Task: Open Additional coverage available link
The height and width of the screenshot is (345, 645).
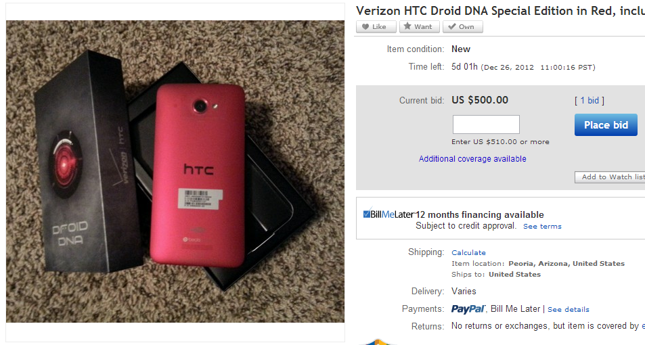Action: click(x=472, y=159)
